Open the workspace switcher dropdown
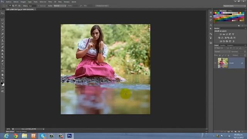The width and height of the screenshot is (247, 139). (x=234, y=6)
